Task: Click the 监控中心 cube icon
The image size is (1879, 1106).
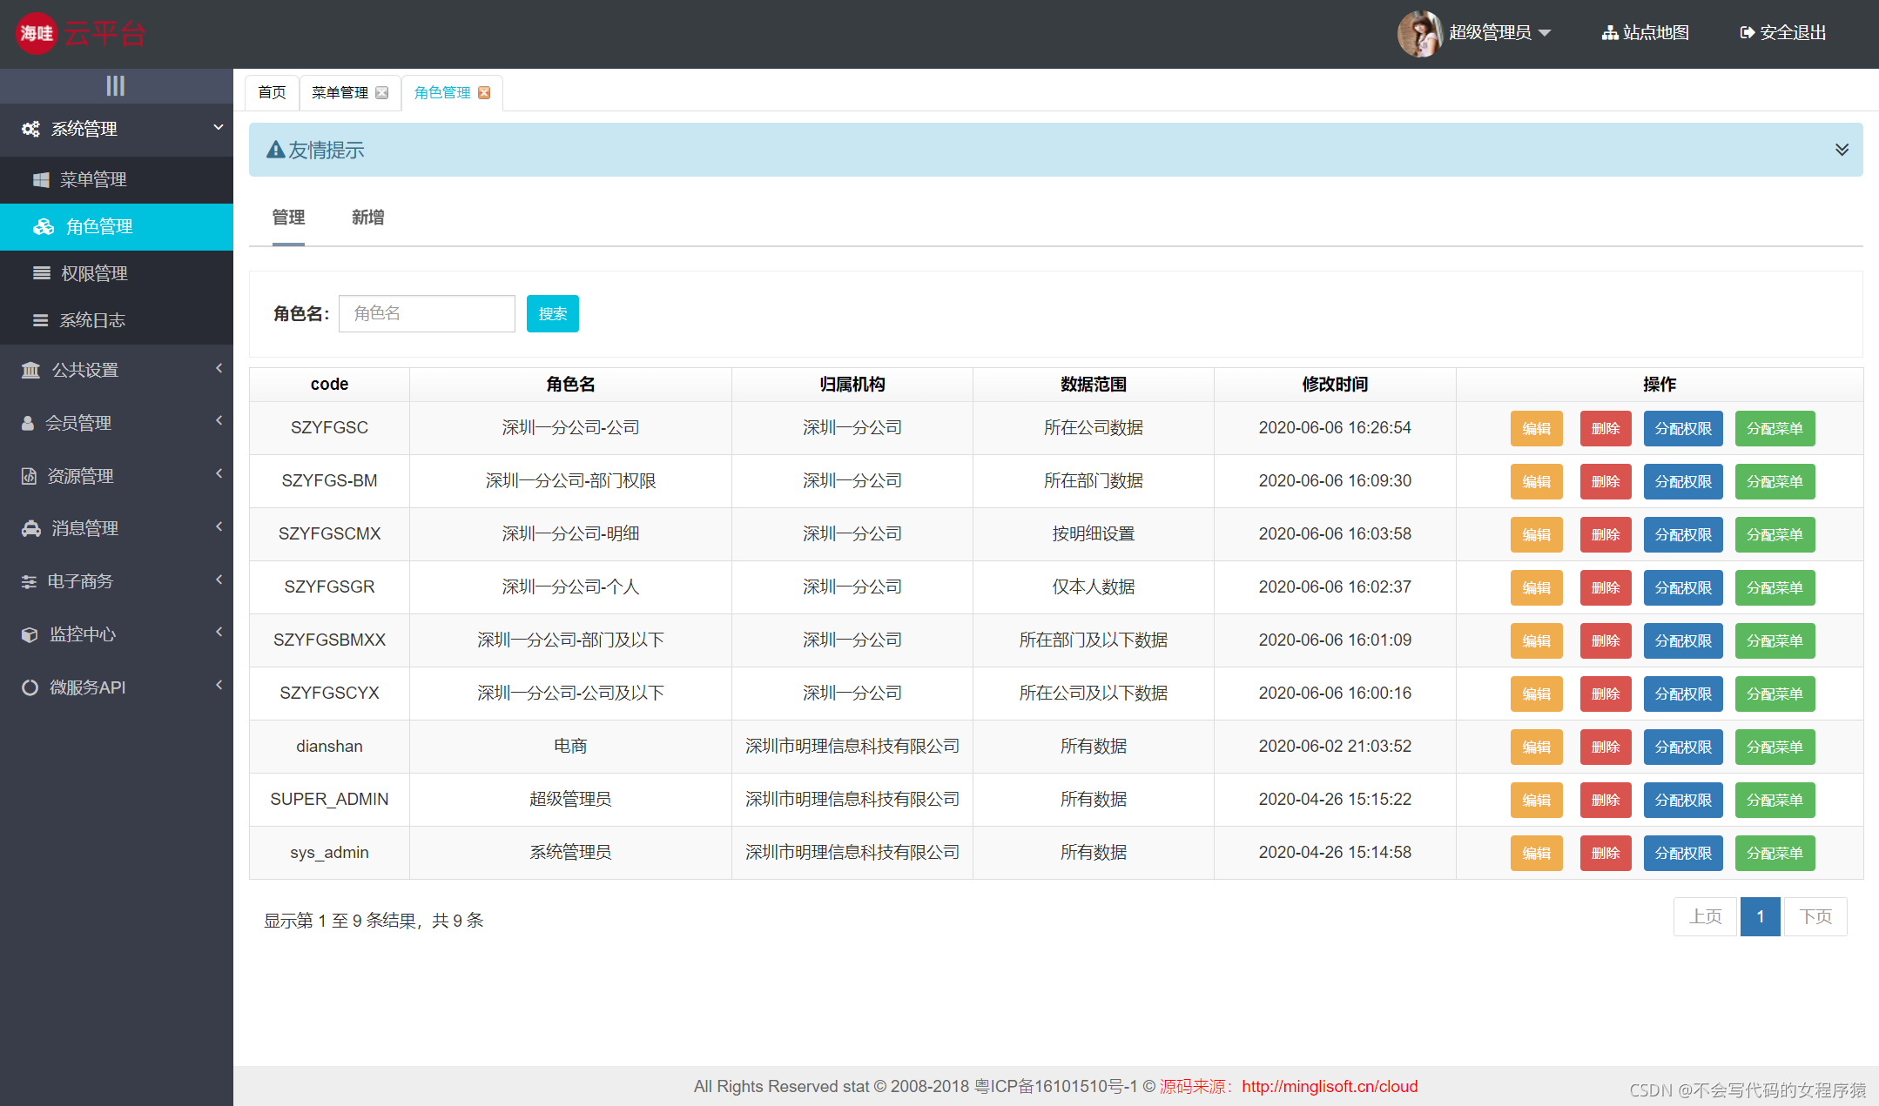Action: coord(30,635)
